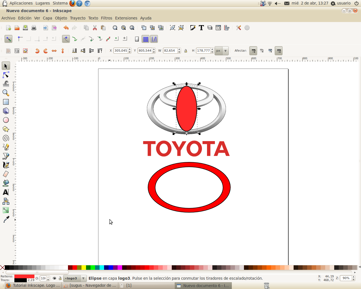Select the Connector tool
The image size is (361, 289).
[6, 201]
